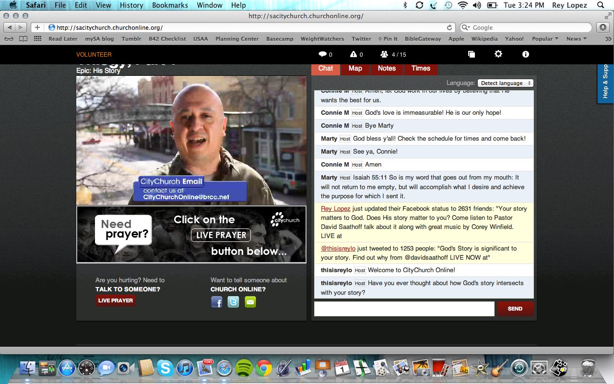
Task: Click the info circle icon
Action: coord(526,54)
